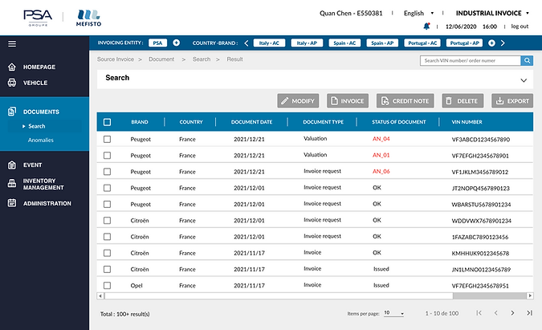Click the Homepage house icon
542x330 pixels.
[x=12, y=67]
